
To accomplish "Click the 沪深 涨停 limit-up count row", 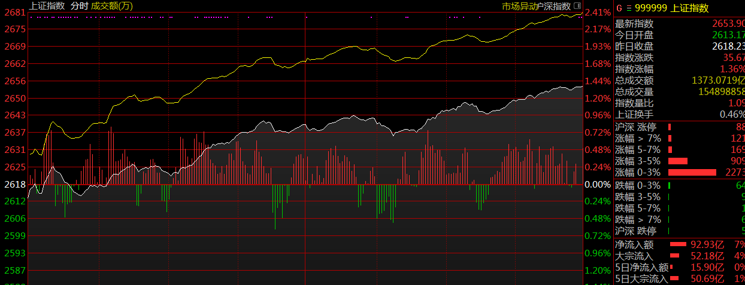I will [x=679, y=127].
